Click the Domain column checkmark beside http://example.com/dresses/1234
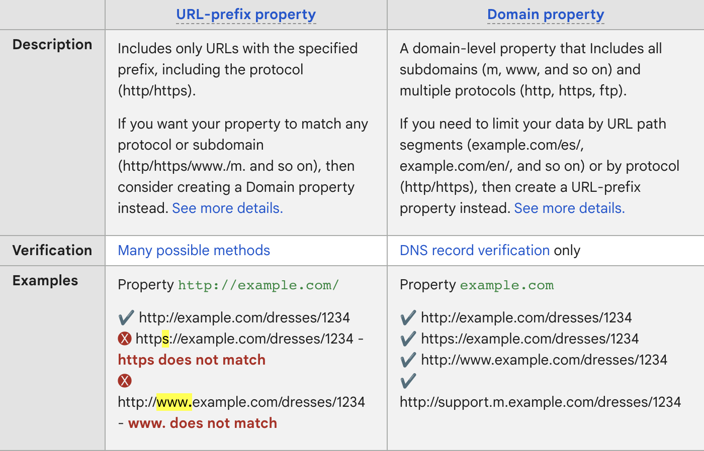704x451 pixels. (408, 318)
